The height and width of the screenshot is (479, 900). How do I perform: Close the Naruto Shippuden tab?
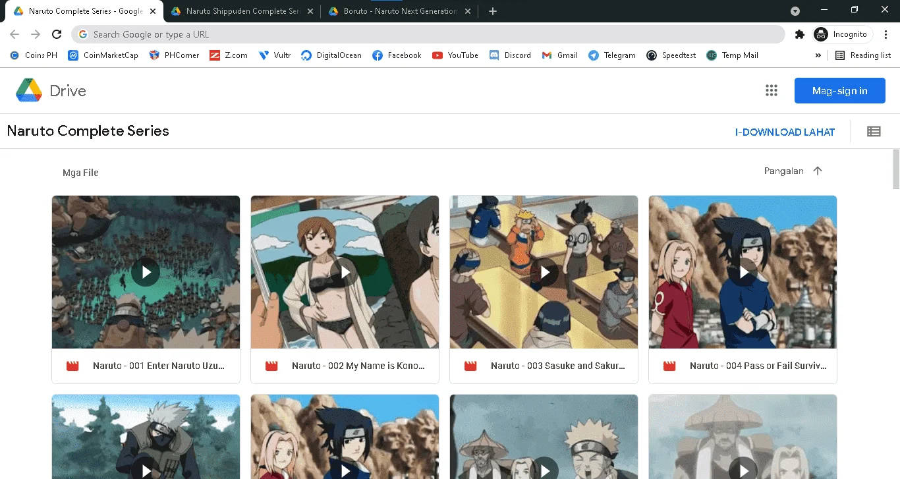click(x=309, y=11)
